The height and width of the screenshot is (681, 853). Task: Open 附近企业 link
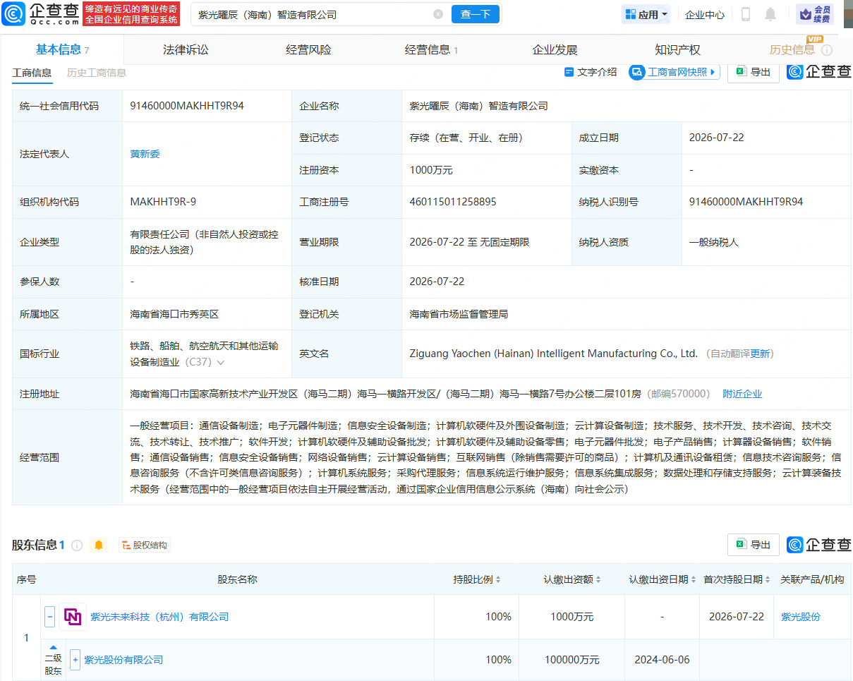click(742, 394)
